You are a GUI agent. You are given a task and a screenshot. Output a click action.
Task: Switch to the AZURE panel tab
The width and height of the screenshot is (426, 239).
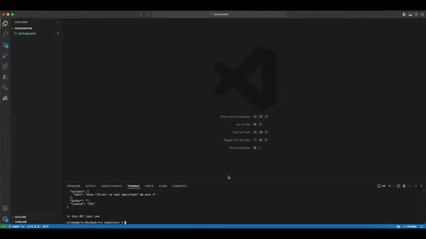tap(162, 186)
